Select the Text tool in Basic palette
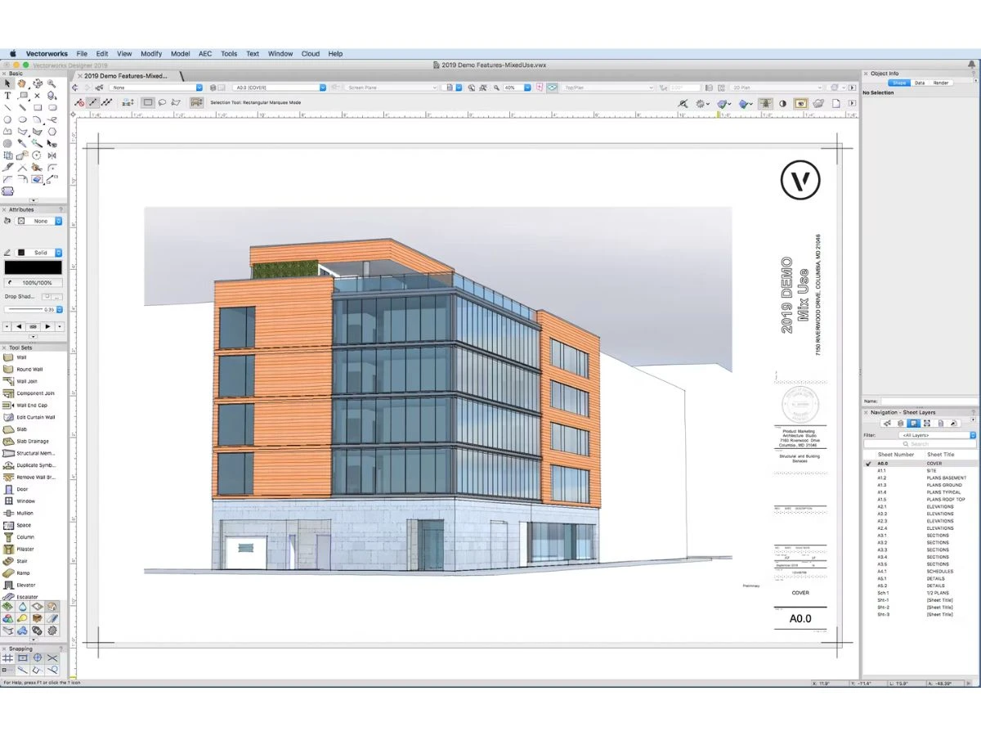 click(7, 96)
